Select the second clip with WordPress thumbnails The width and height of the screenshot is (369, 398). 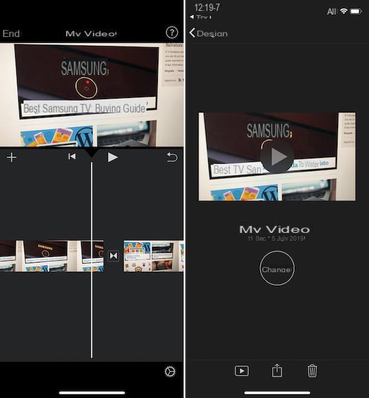[x=153, y=256]
